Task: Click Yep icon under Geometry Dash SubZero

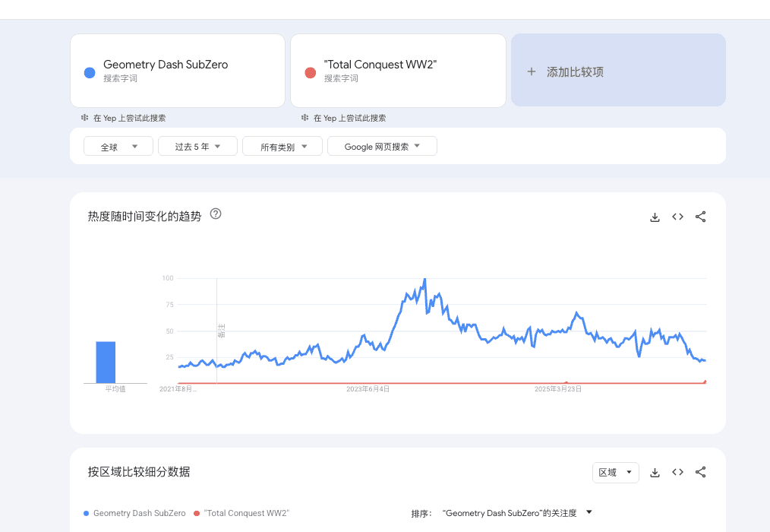Action: (84, 118)
